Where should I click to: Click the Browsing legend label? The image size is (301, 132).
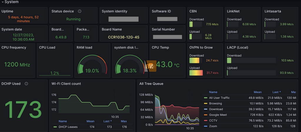pos(215,103)
